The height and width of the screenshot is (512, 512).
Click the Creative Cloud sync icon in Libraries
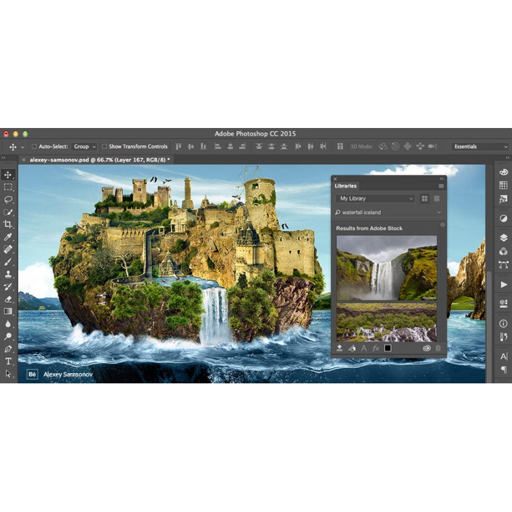pyautogui.click(x=426, y=348)
